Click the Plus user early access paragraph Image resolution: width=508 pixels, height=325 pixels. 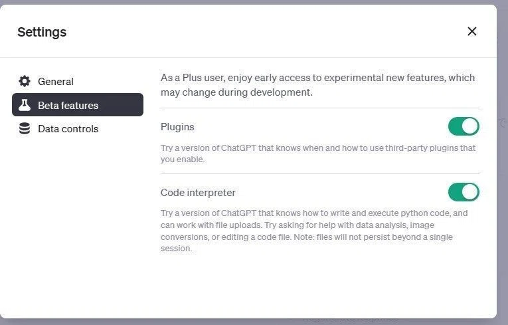[x=317, y=85]
